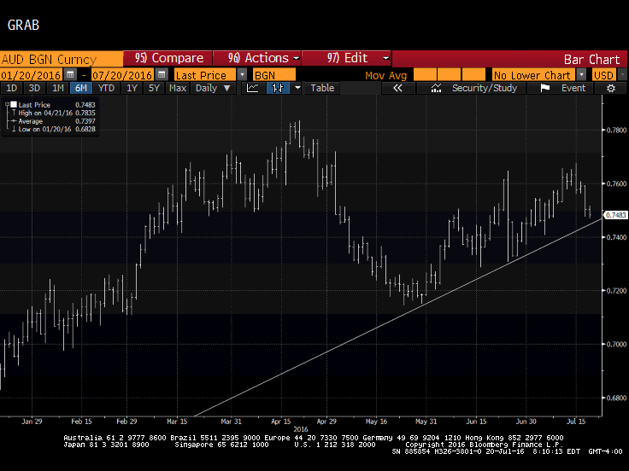Image resolution: width=629 pixels, height=471 pixels.
Task: Click the Event button label
Action: (573, 88)
